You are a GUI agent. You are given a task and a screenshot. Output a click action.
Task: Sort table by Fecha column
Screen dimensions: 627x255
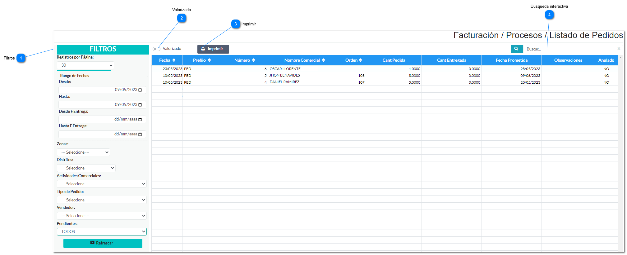(x=167, y=60)
